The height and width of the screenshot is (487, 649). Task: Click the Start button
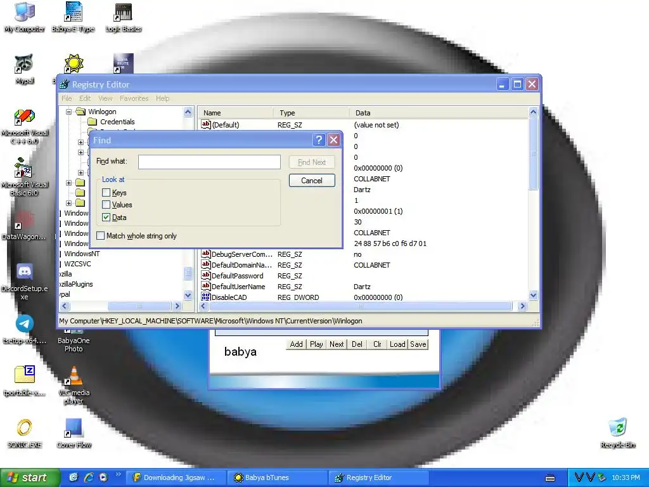(30, 477)
